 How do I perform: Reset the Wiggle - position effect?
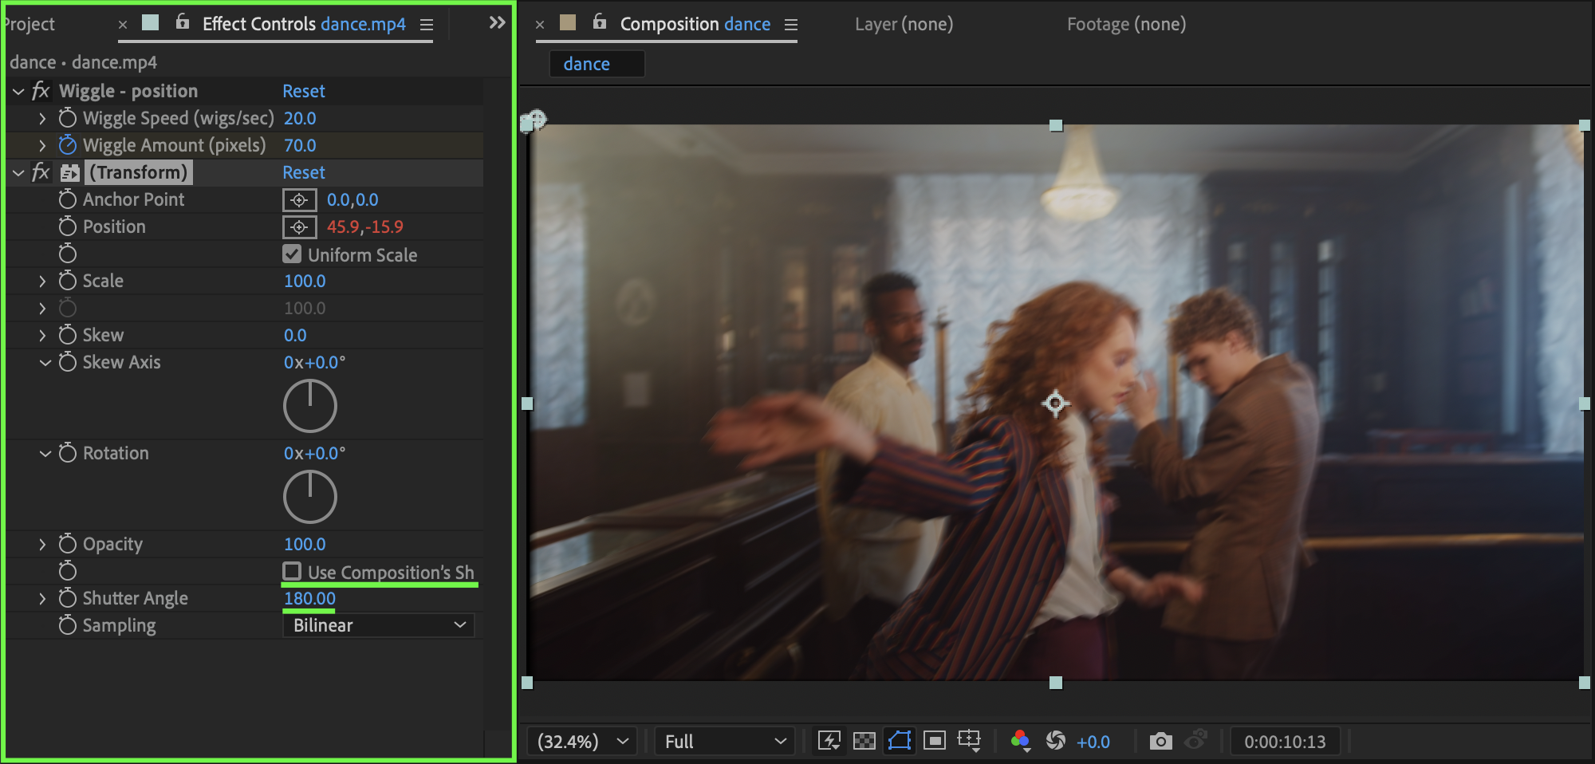(x=303, y=91)
